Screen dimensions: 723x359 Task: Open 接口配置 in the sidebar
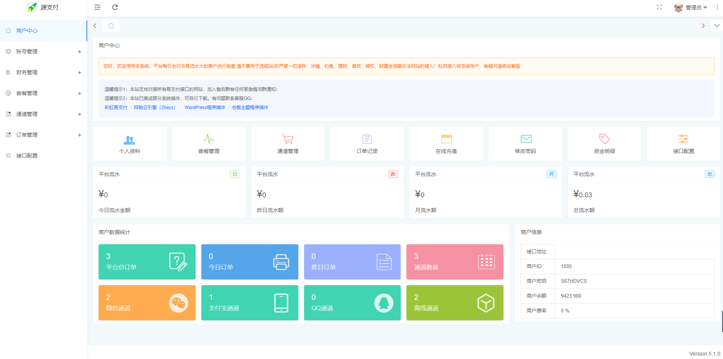tap(44, 156)
